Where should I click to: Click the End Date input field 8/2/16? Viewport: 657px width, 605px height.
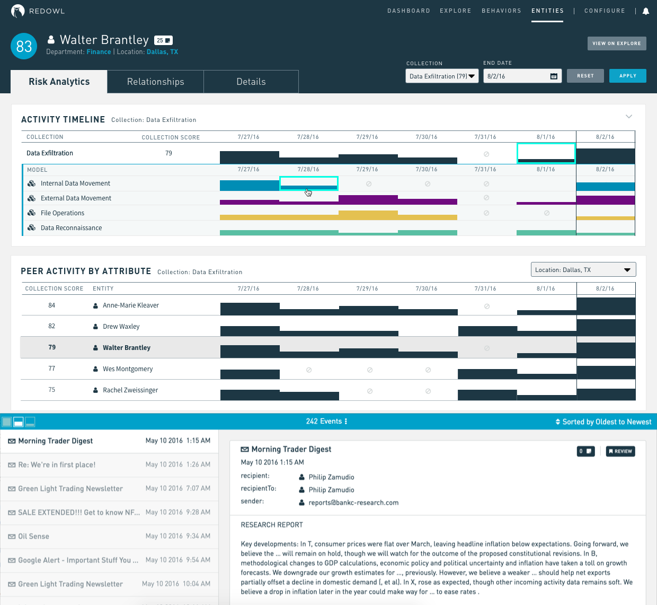522,76
